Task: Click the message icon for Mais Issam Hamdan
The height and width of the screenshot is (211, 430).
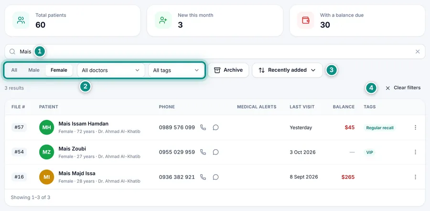Action: point(216,127)
